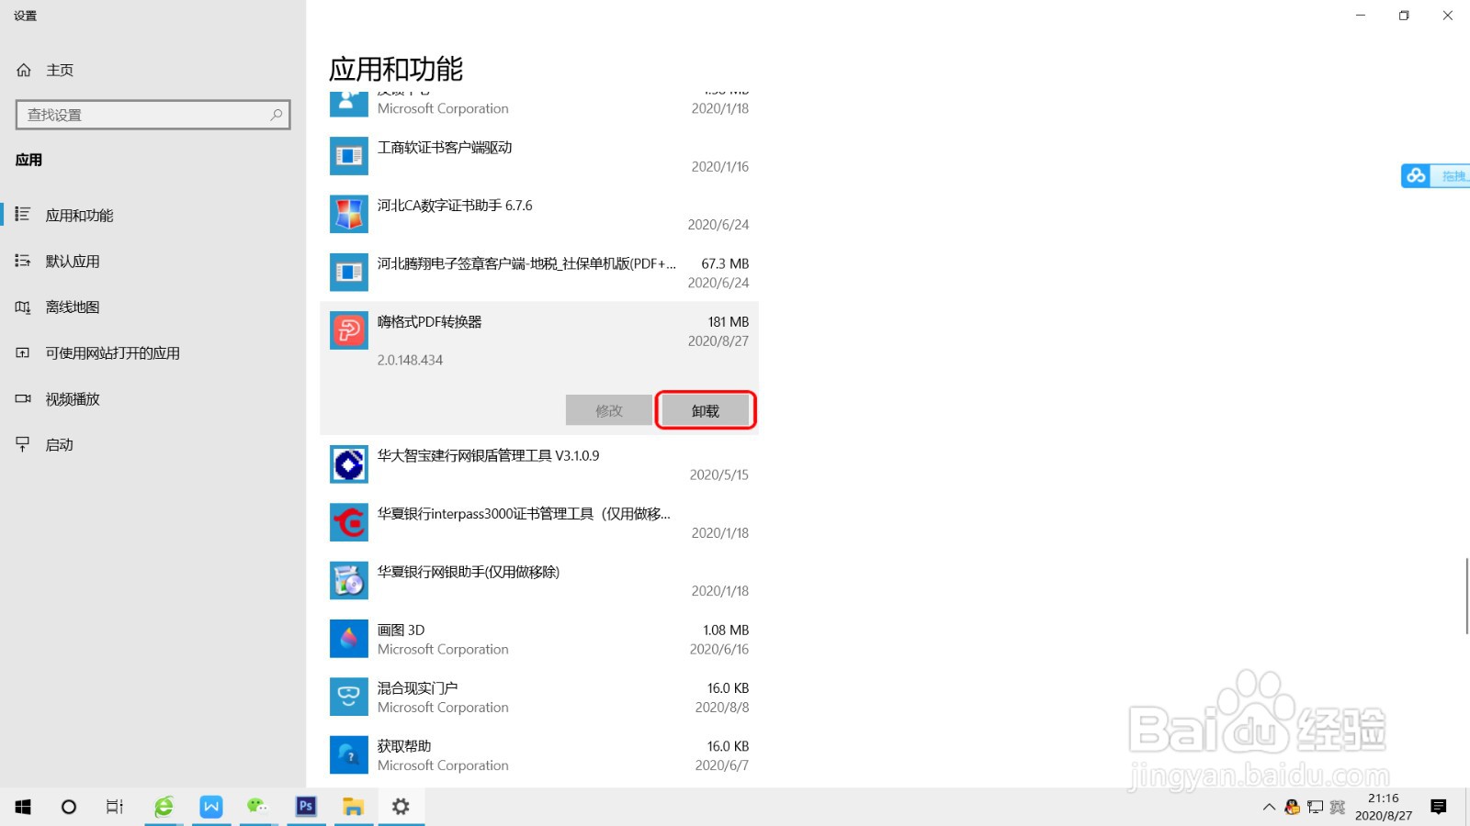Click the 华大智宝建行网银盾管理工具 icon
The image size is (1470, 826).
(x=349, y=464)
